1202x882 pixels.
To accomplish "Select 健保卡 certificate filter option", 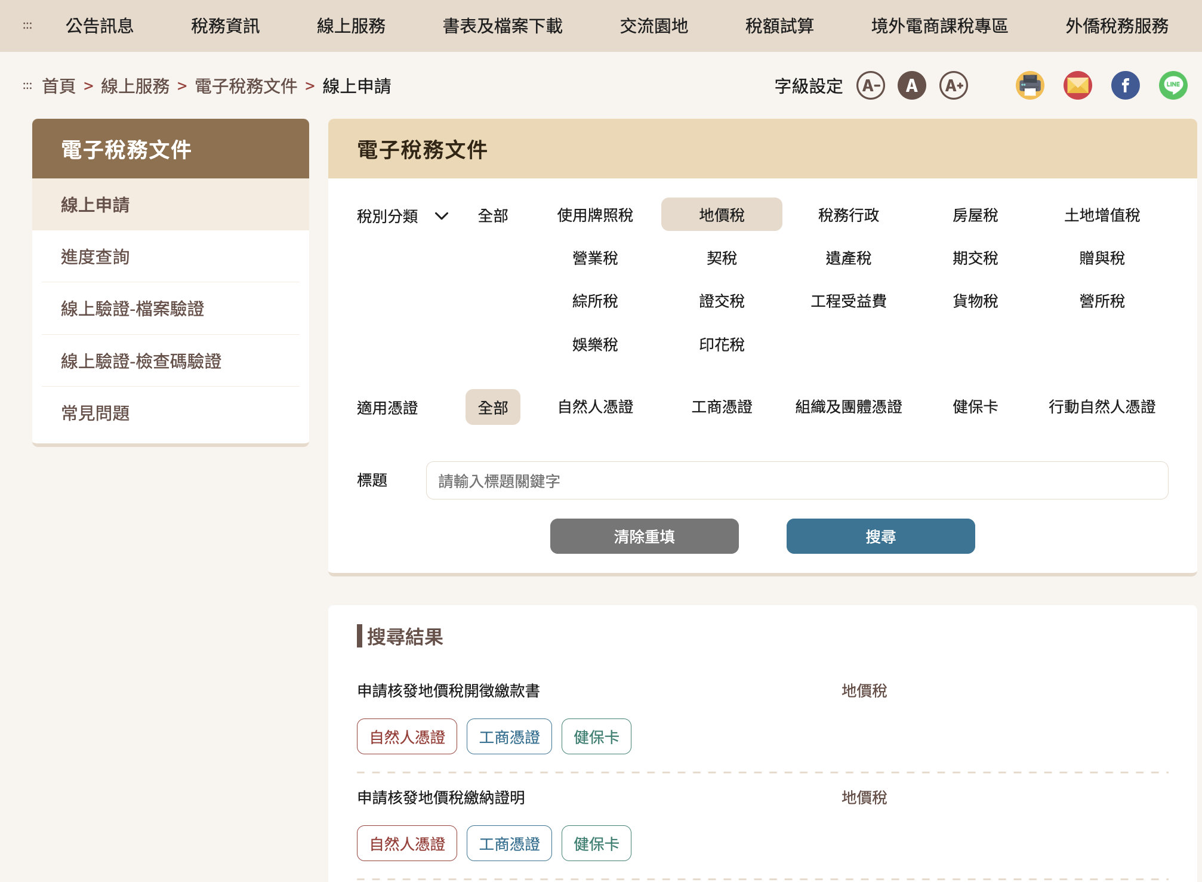I will tap(975, 407).
